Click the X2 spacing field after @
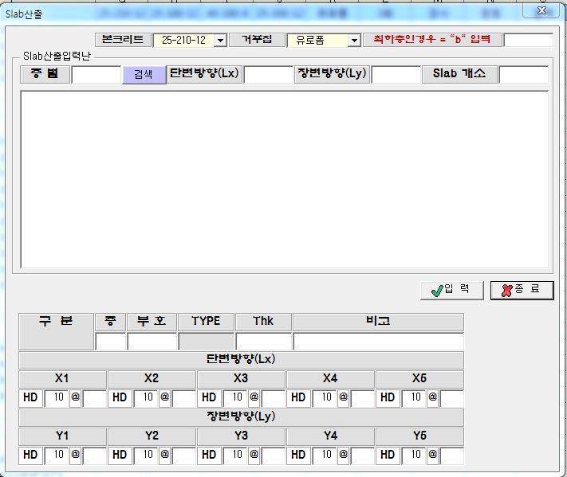The height and width of the screenshot is (477, 567). 184,398
